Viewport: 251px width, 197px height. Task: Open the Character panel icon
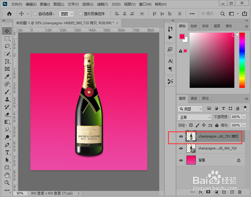170,61
